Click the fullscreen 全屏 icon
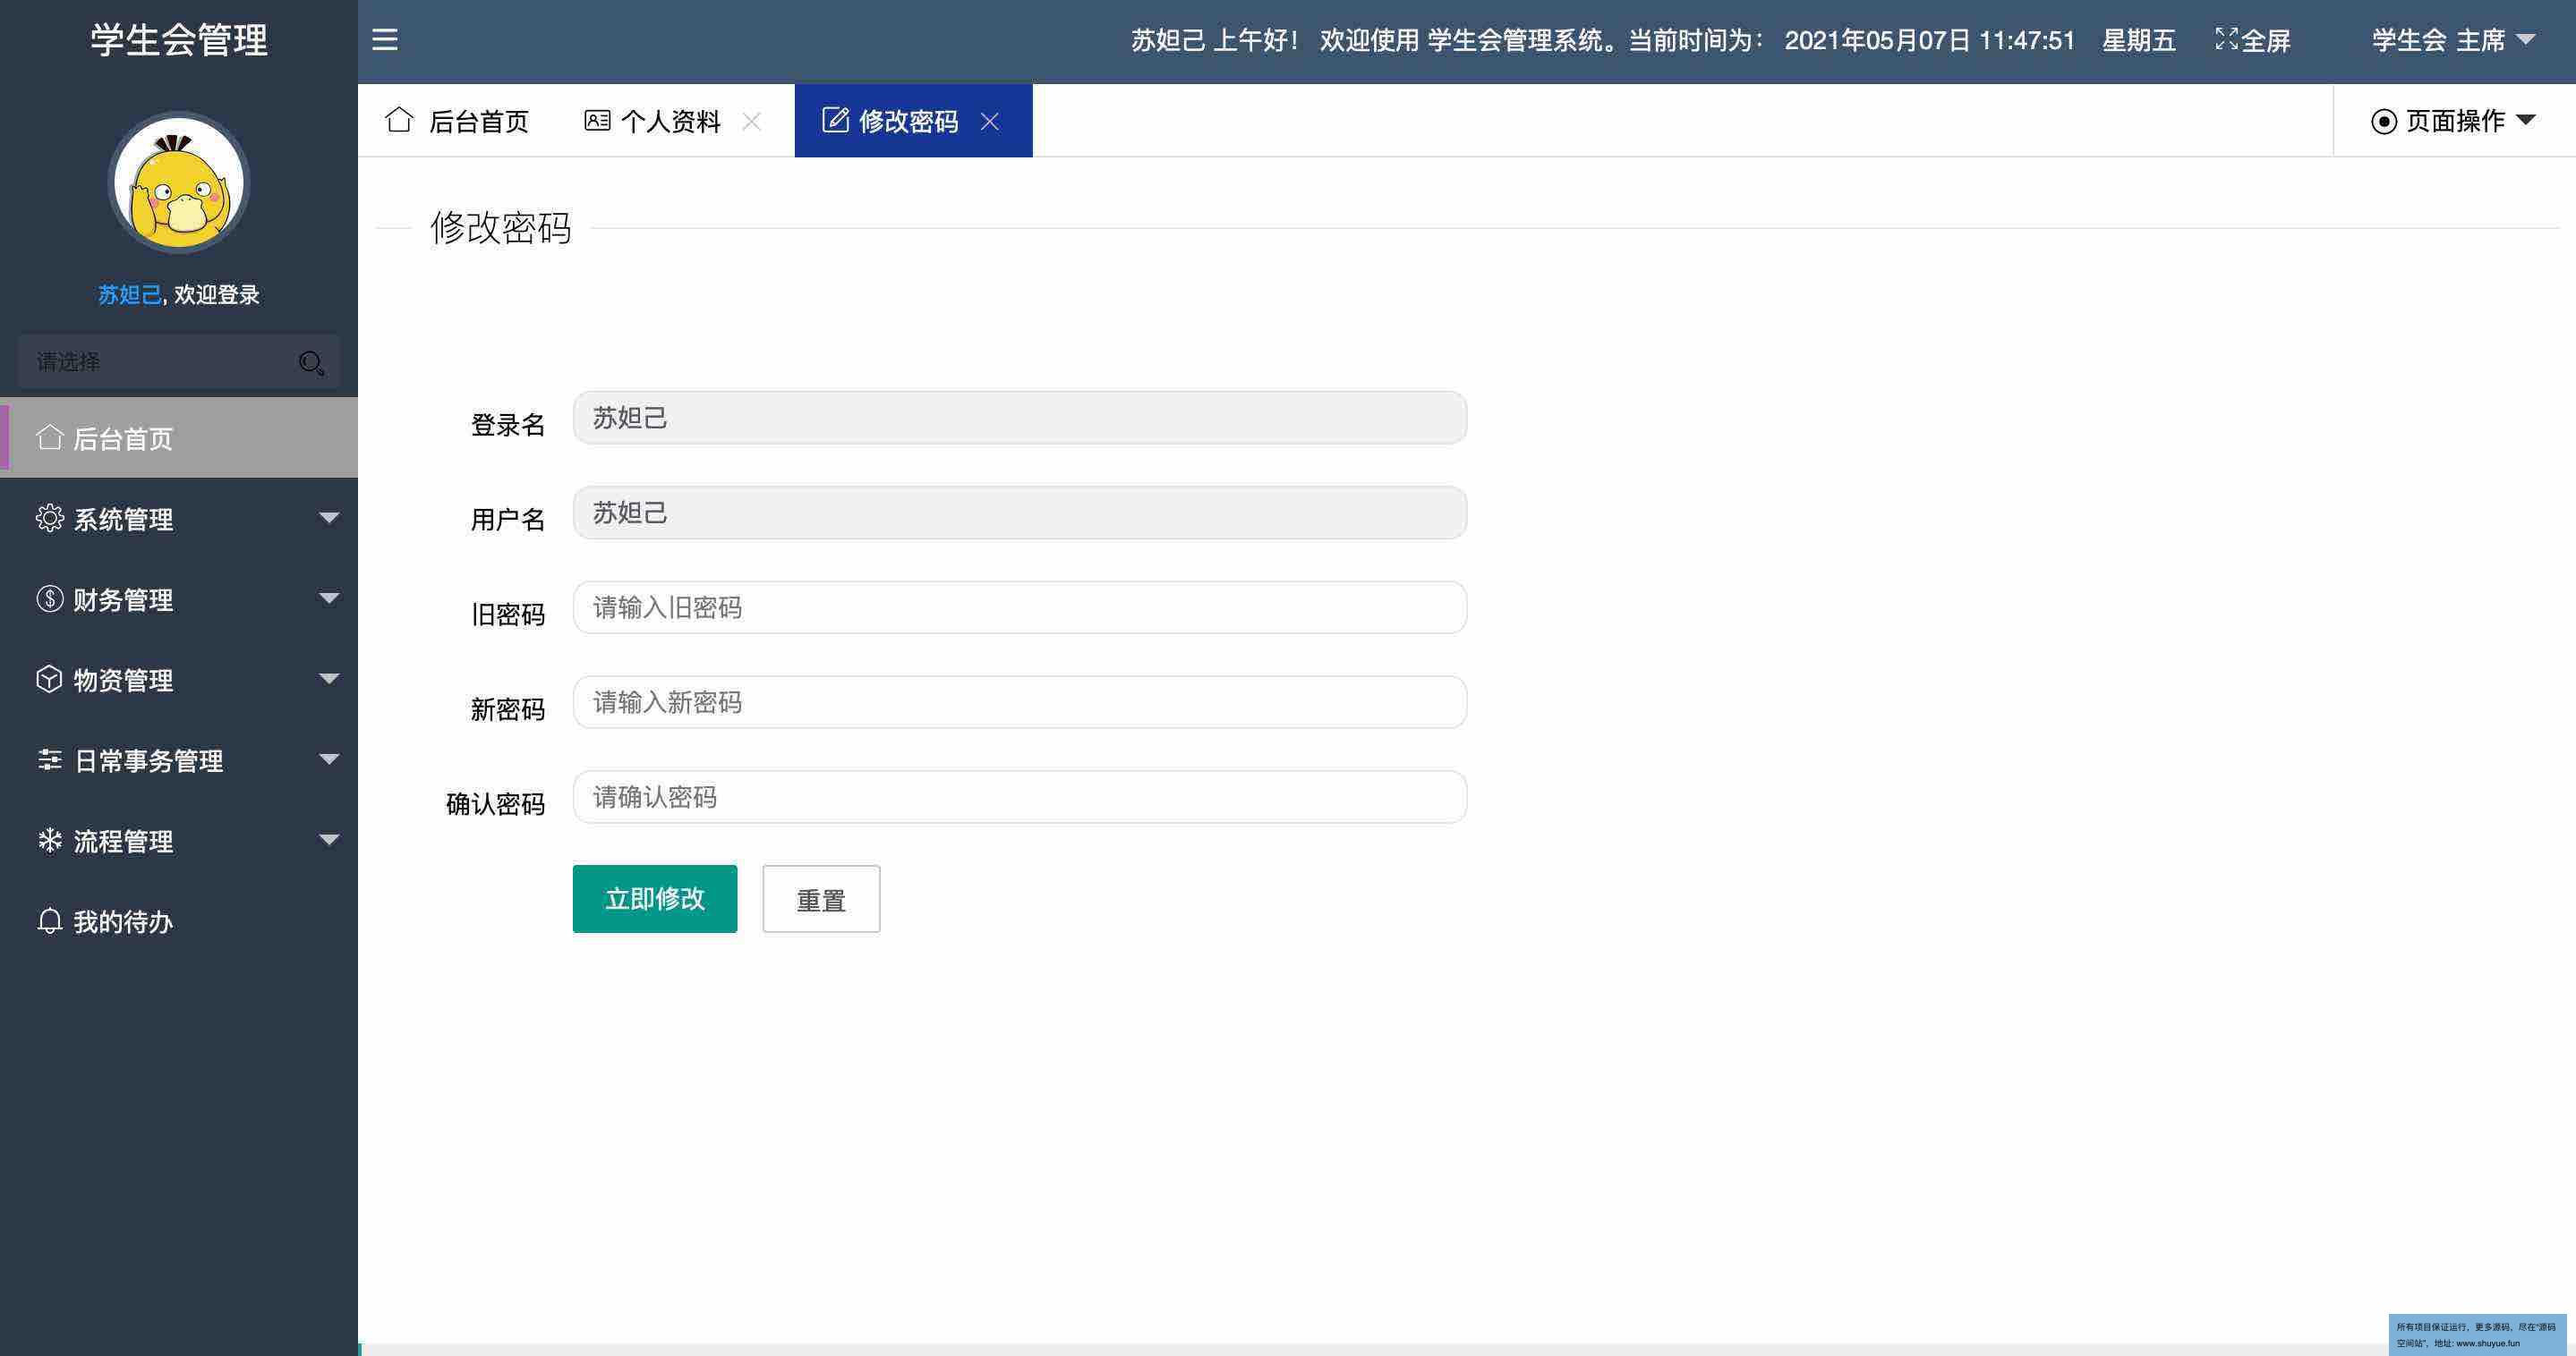The image size is (2576, 1356). [2226, 39]
